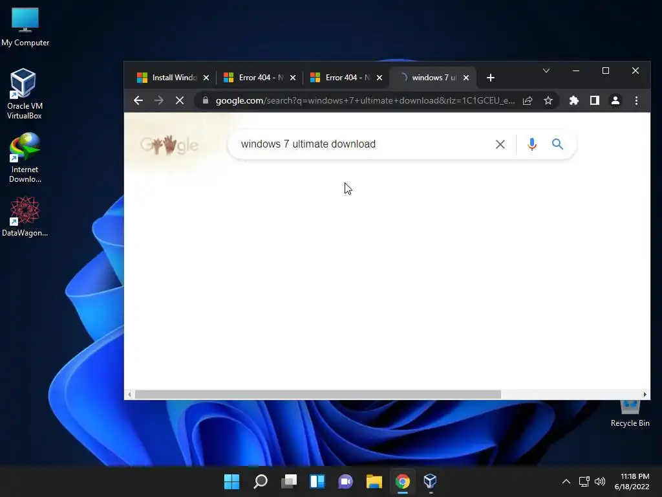Toggle the Chrome side panel

click(595, 100)
